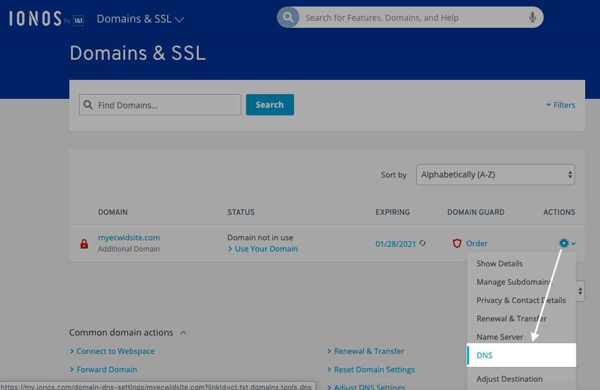Collapse the Common domain actions section
600x390 pixels.
point(183,333)
